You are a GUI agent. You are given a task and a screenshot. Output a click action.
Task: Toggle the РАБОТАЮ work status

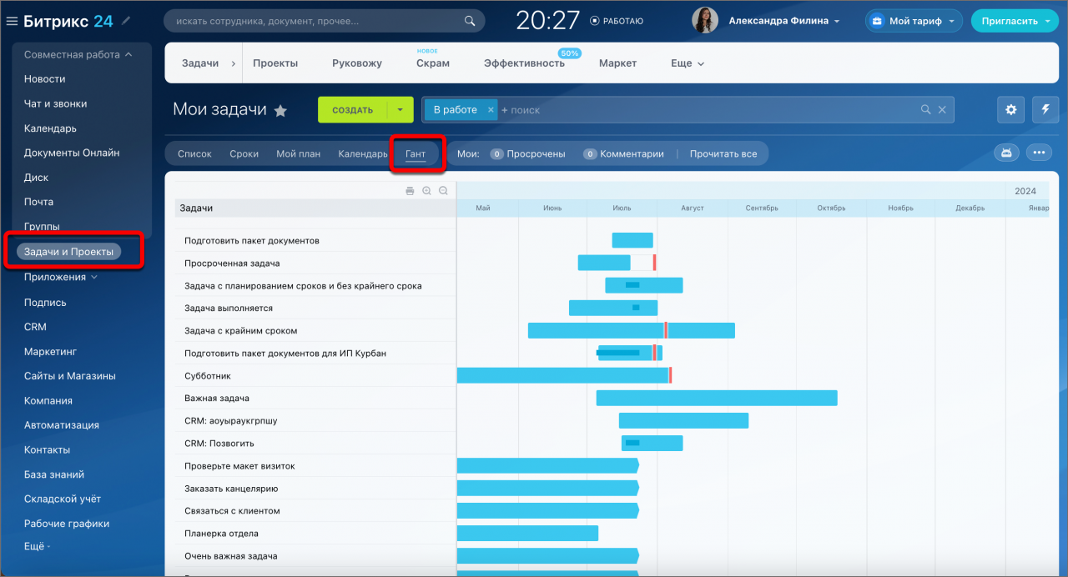coord(617,21)
